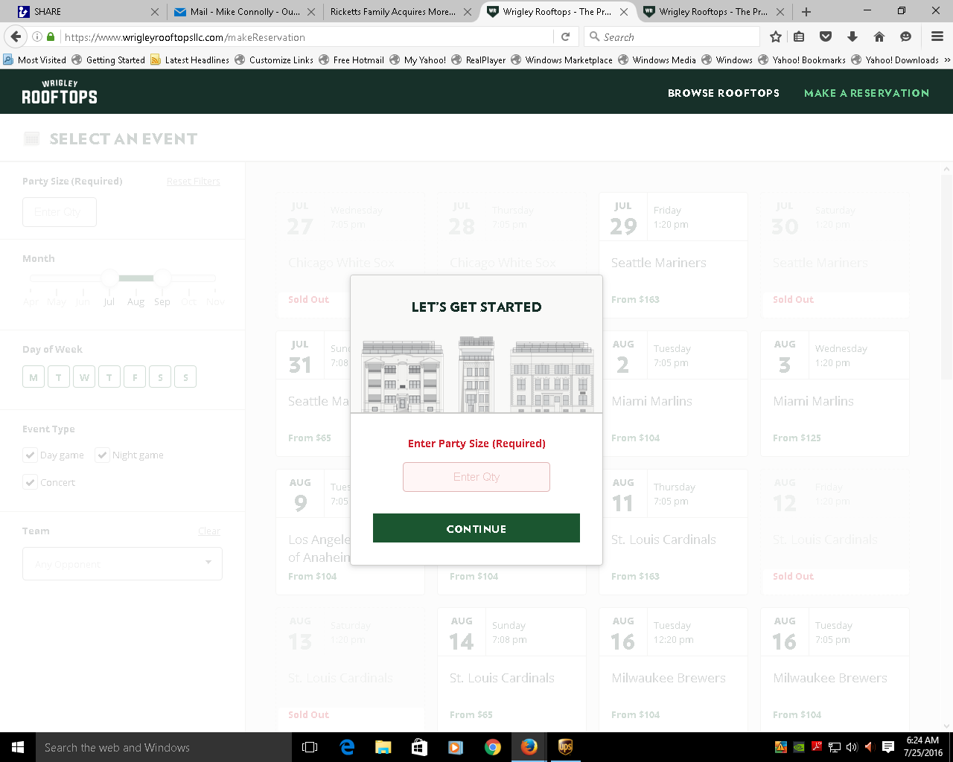
Task: Click the Firefox Hello chat icon
Action: tap(905, 36)
